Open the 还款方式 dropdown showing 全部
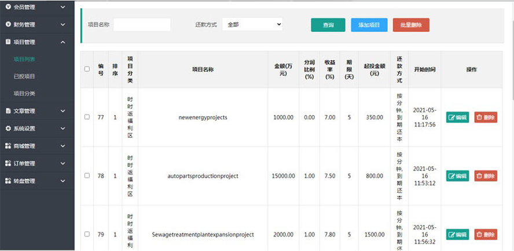This screenshot has width=514, height=251. click(252, 24)
